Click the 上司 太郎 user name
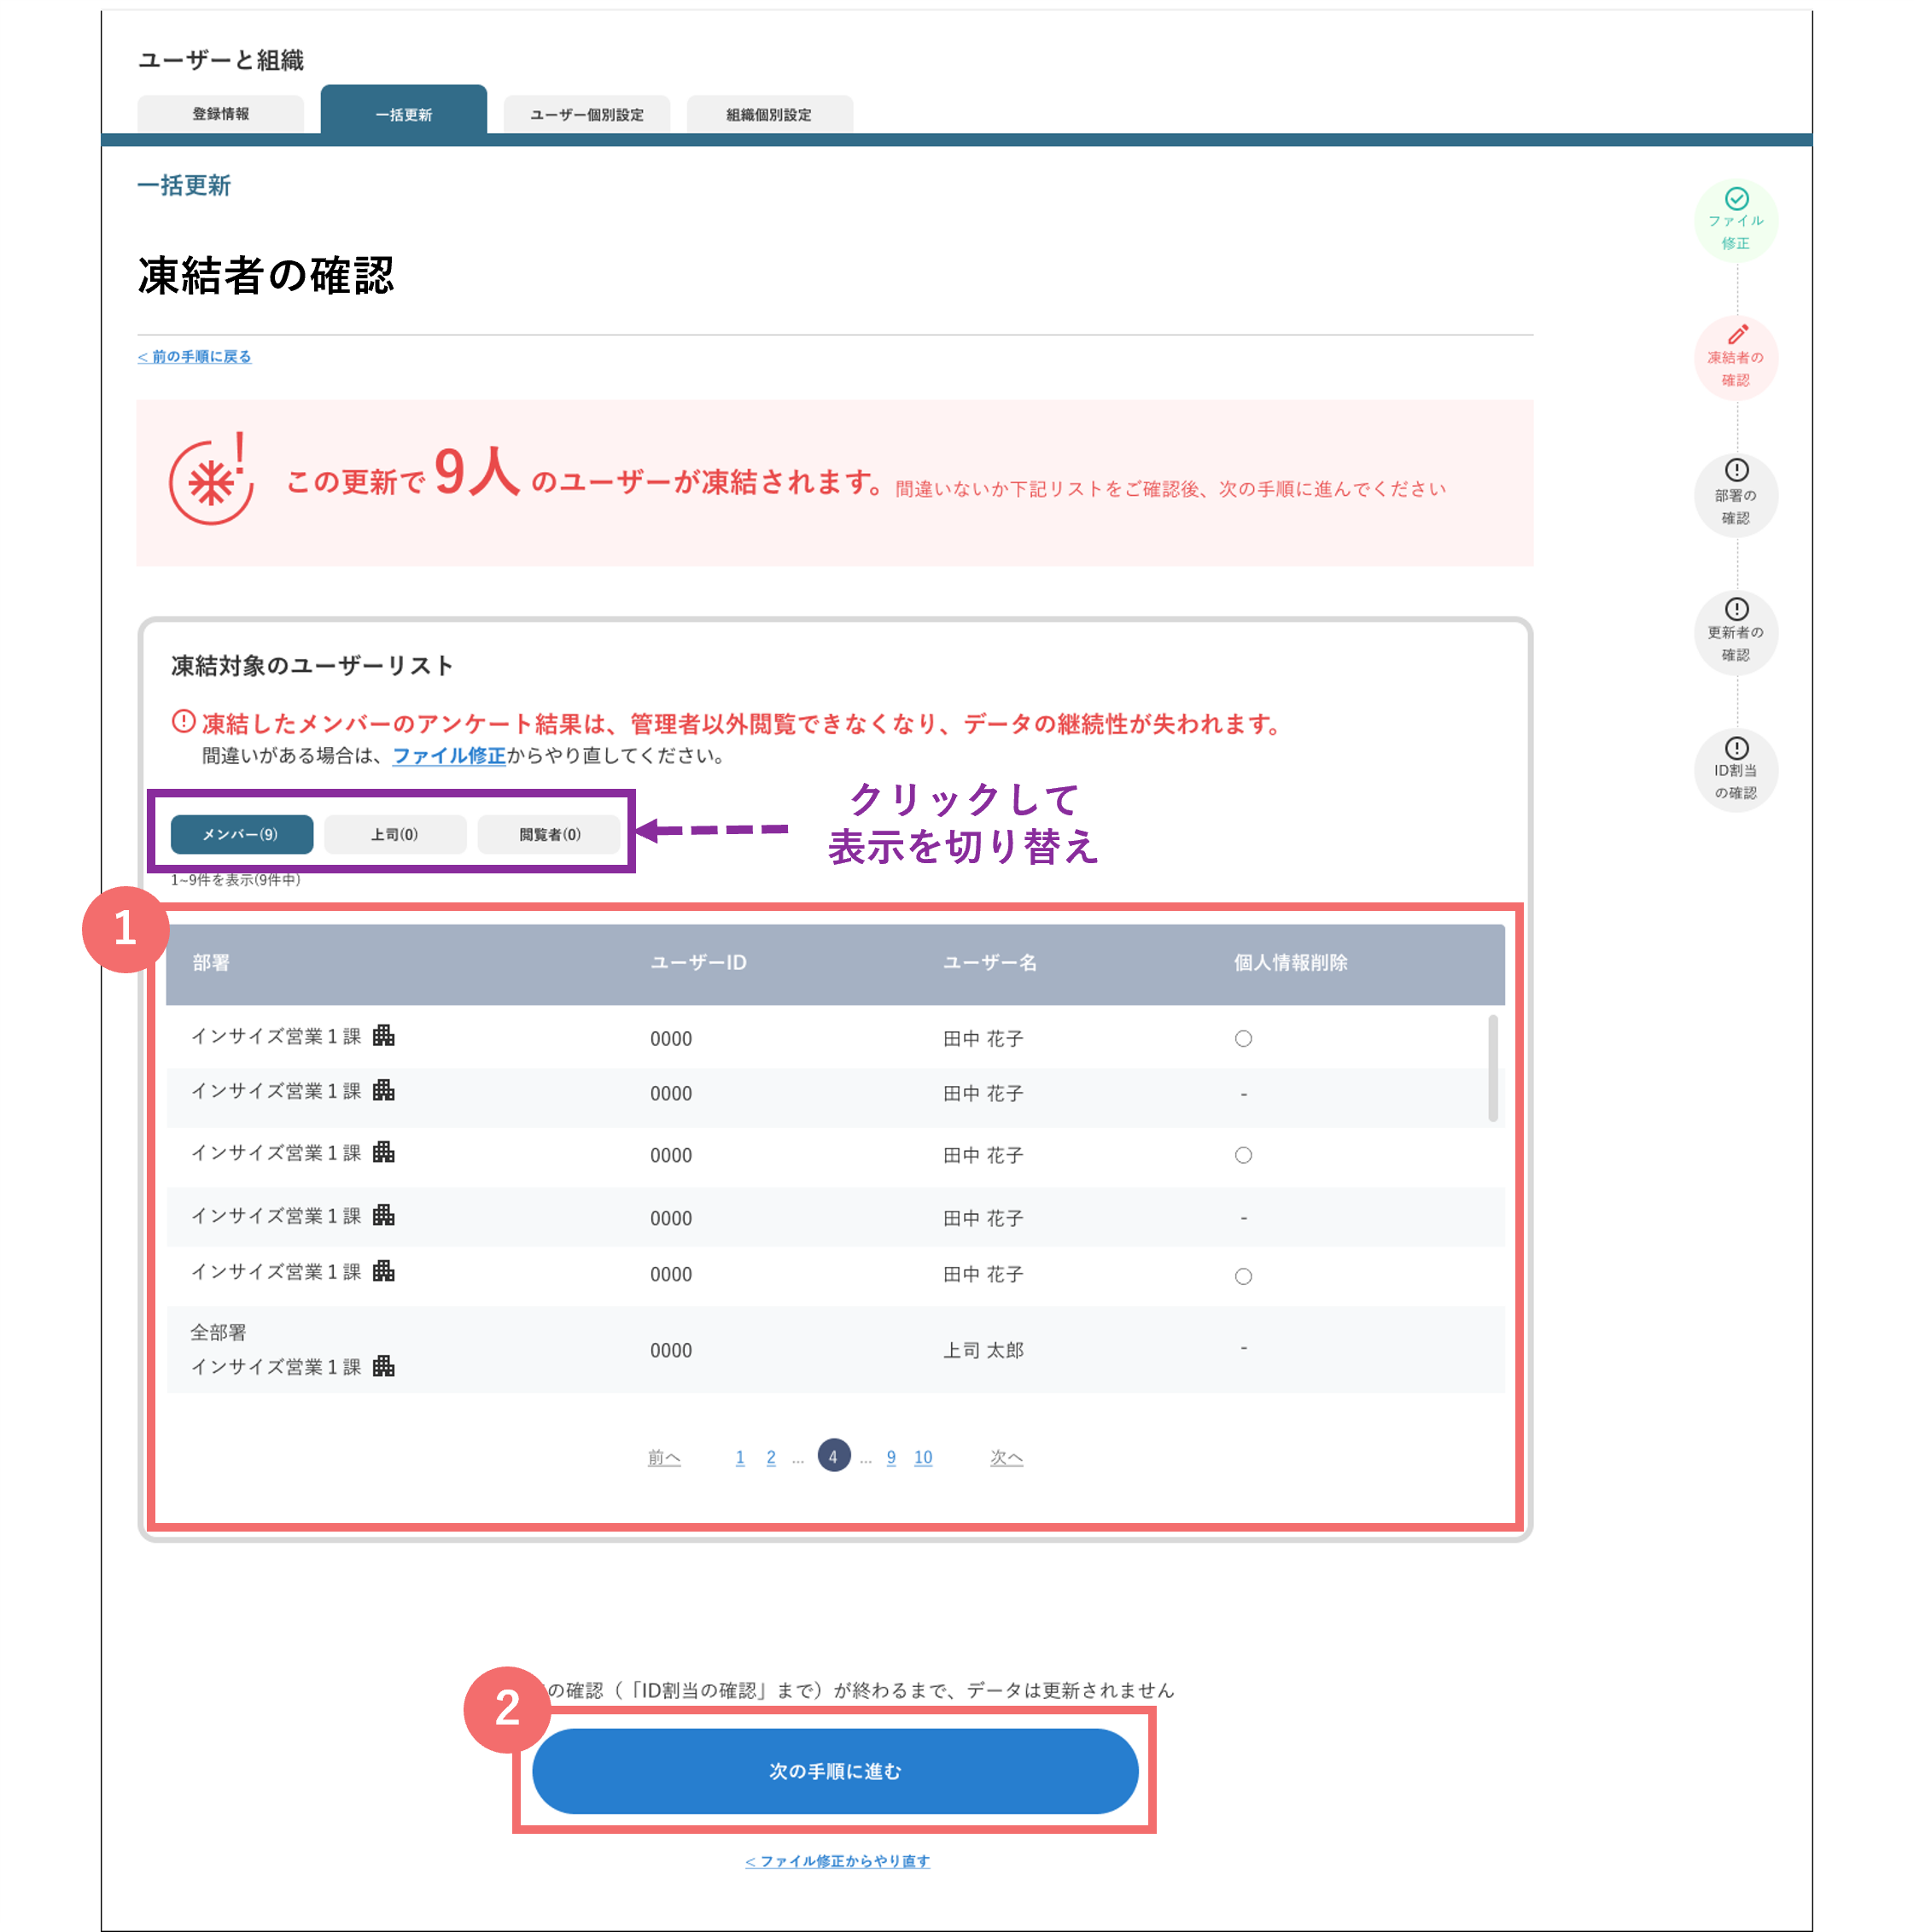This screenshot has width=1914, height=1932. 983,1350
